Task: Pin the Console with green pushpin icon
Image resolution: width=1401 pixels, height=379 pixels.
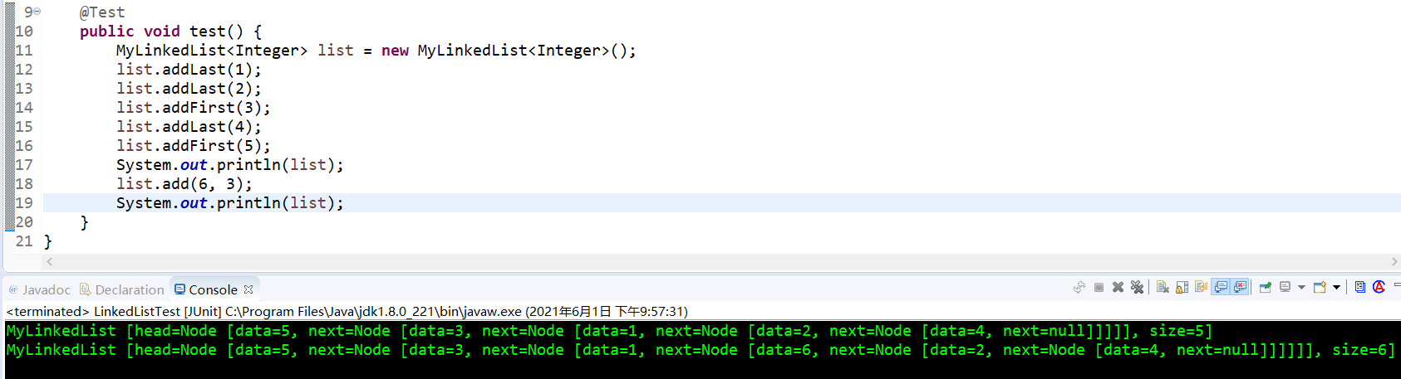Action: (1265, 287)
